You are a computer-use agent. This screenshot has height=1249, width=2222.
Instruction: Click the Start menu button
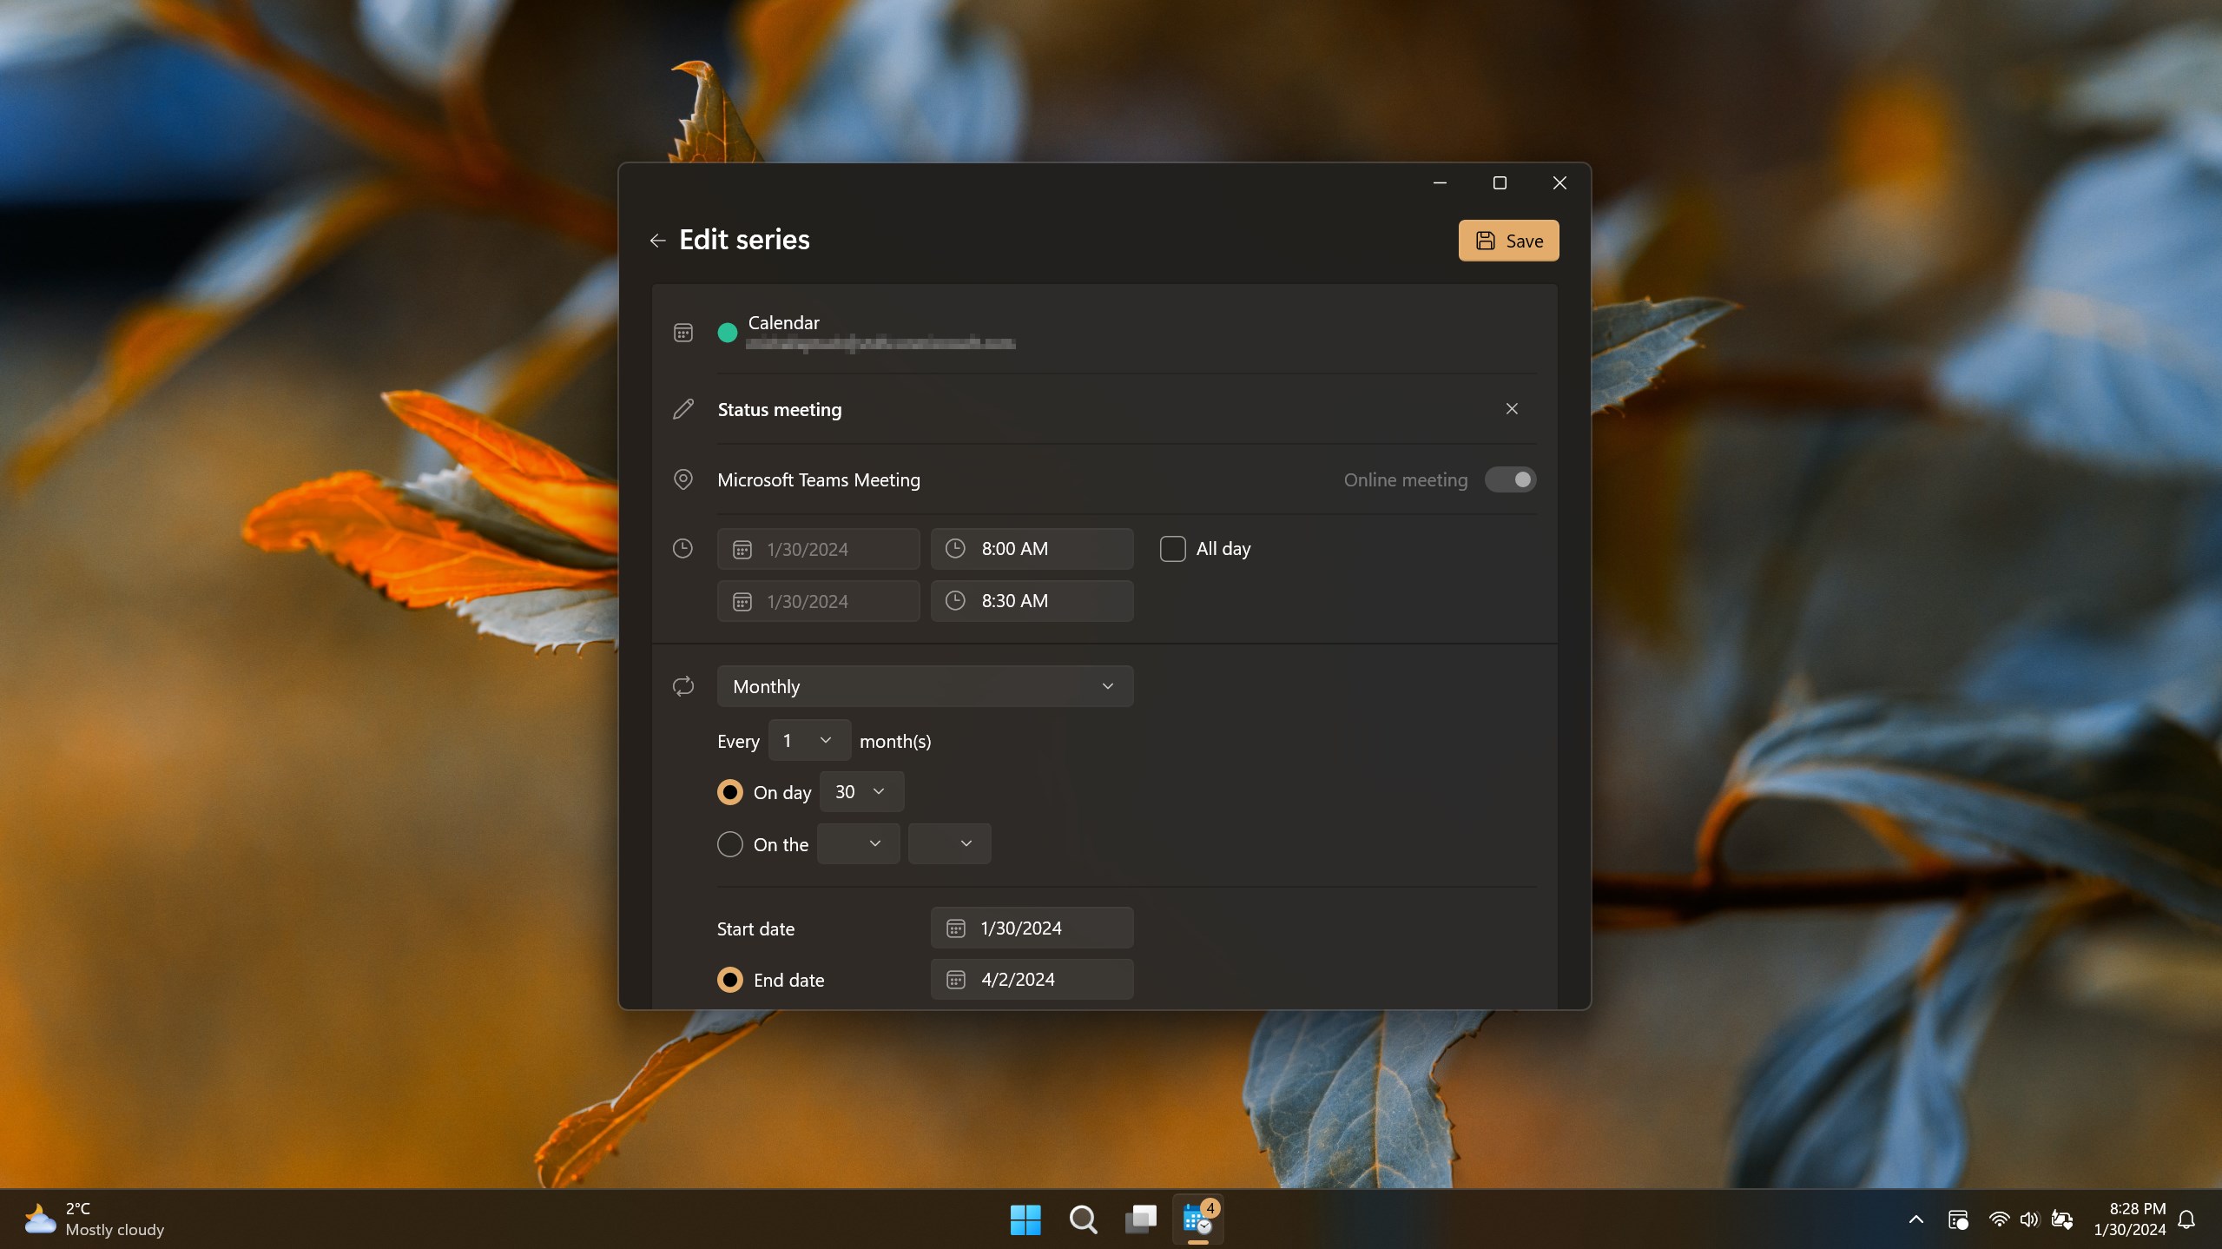(x=1025, y=1219)
